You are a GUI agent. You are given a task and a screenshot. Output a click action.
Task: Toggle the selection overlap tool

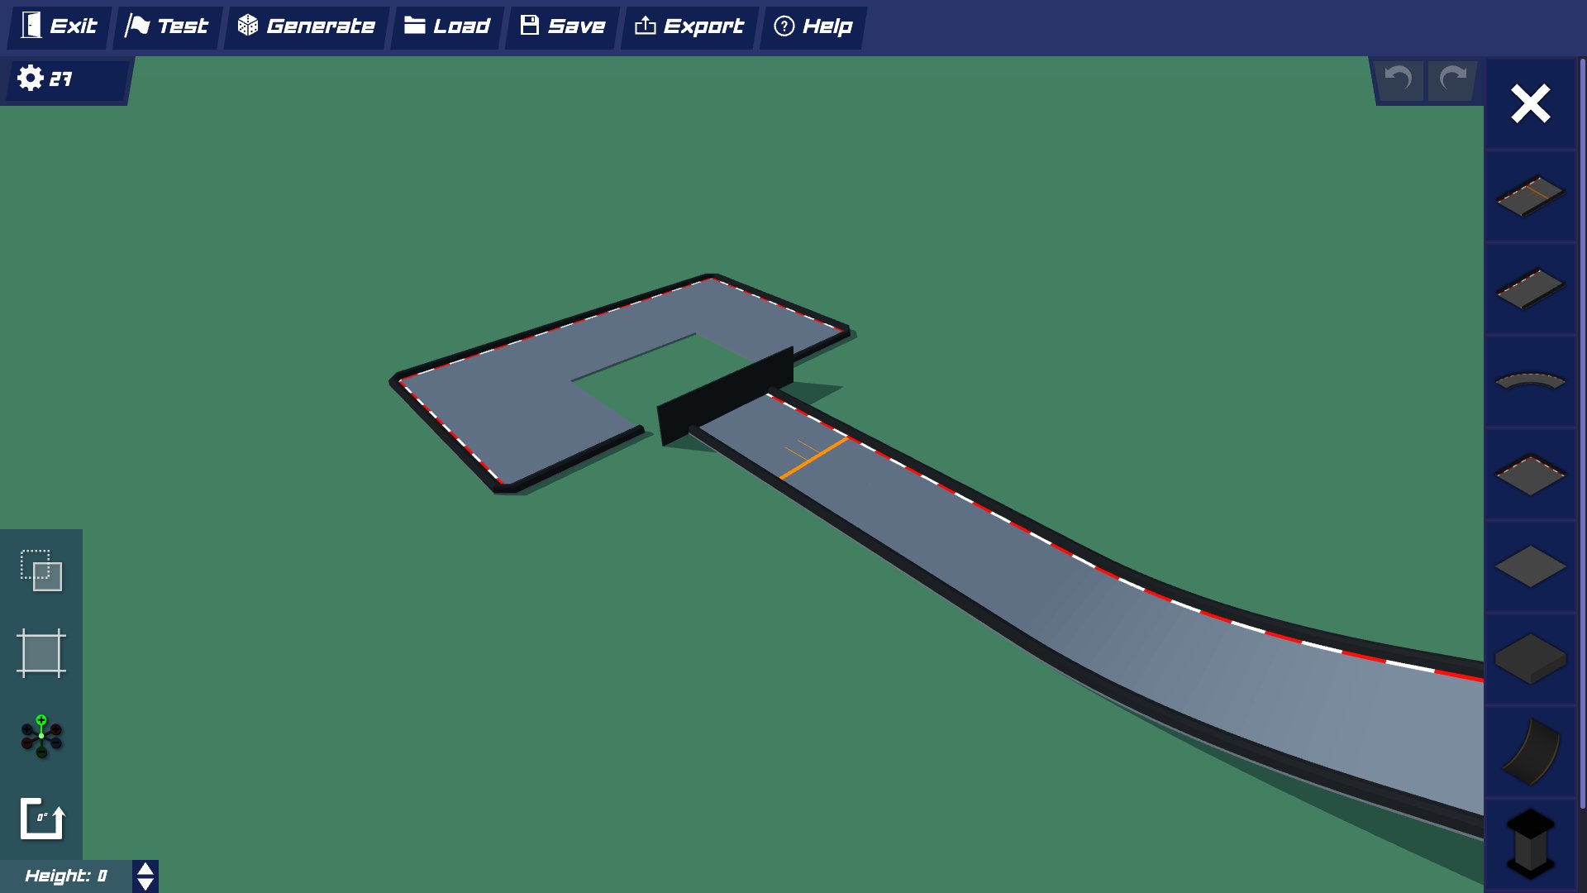(x=41, y=571)
